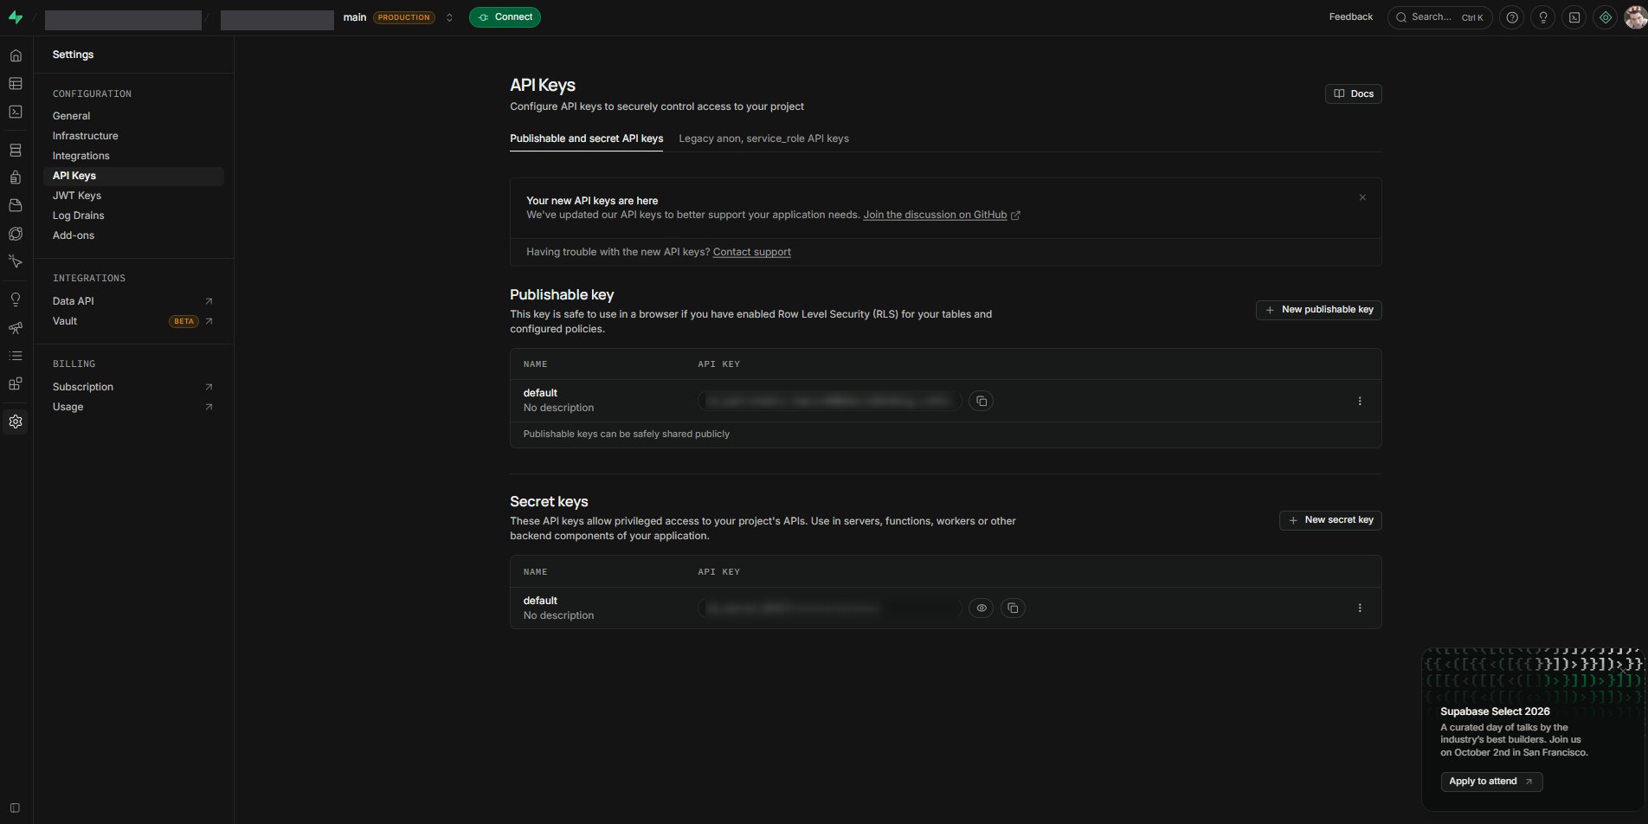Image resolution: width=1648 pixels, height=824 pixels.
Task: Open the Integrations blocks icon in sidebar
Action: coord(16,383)
